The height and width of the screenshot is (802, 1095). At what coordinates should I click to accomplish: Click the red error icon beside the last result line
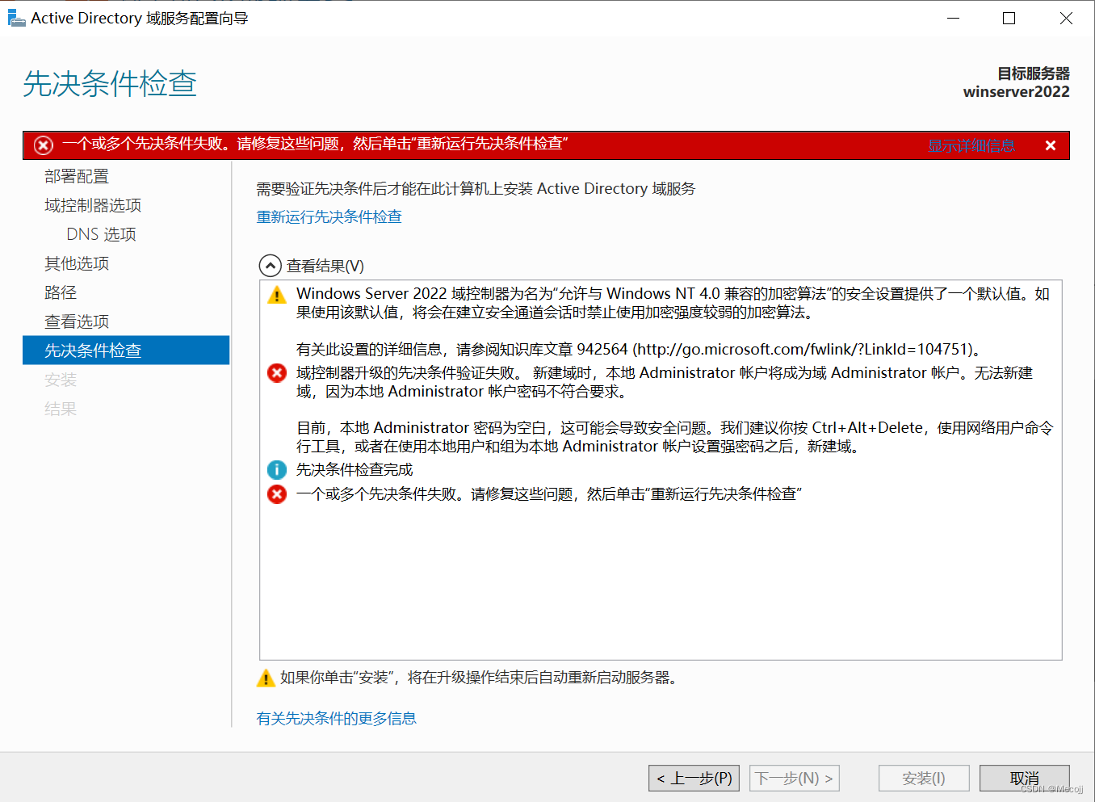277,494
